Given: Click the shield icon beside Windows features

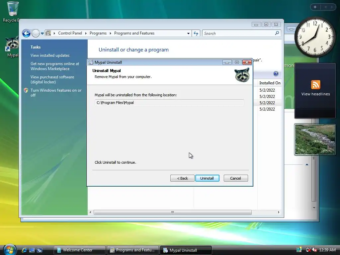Looking at the screenshot, I should [x=26, y=90].
